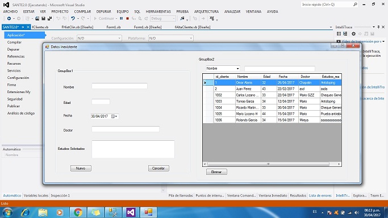Screen dimensions: 388x218
Task: Select grid cell Rolando Garcia
Action: [248, 120]
